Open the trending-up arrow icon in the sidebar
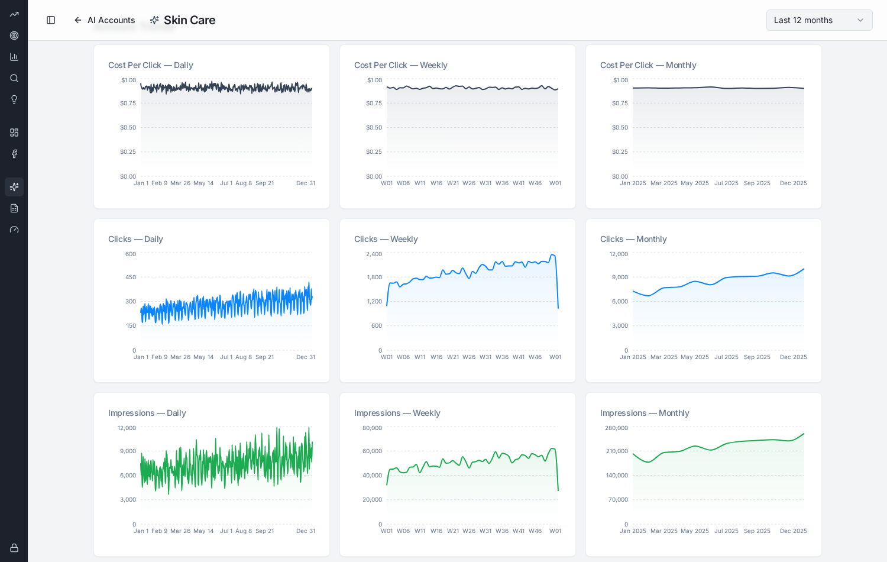 (14, 14)
